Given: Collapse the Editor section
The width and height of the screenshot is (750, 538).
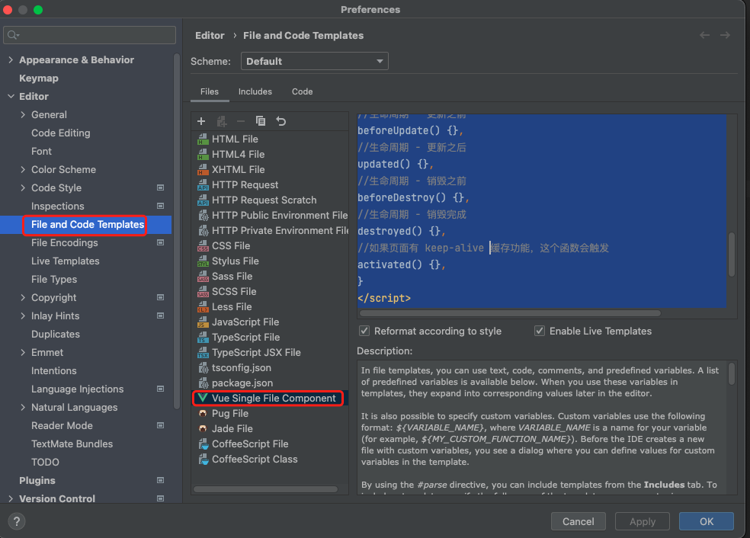Looking at the screenshot, I should [x=11, y=97].
